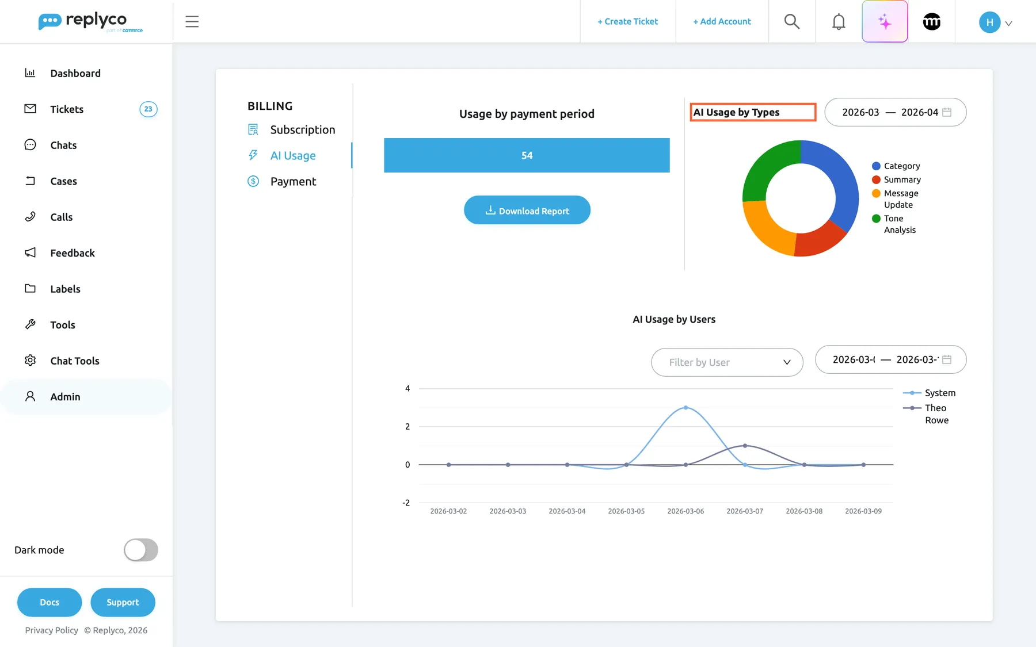The image size is (1036, 647).
Task: Toggle Tone Analysis series in legend
Action: point(894,224)
